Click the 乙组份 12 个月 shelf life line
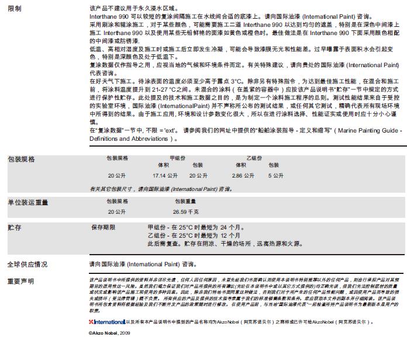This screenshot has height=337, width=407. point(194,235)
